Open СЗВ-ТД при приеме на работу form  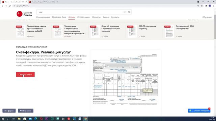coord(147,27)
